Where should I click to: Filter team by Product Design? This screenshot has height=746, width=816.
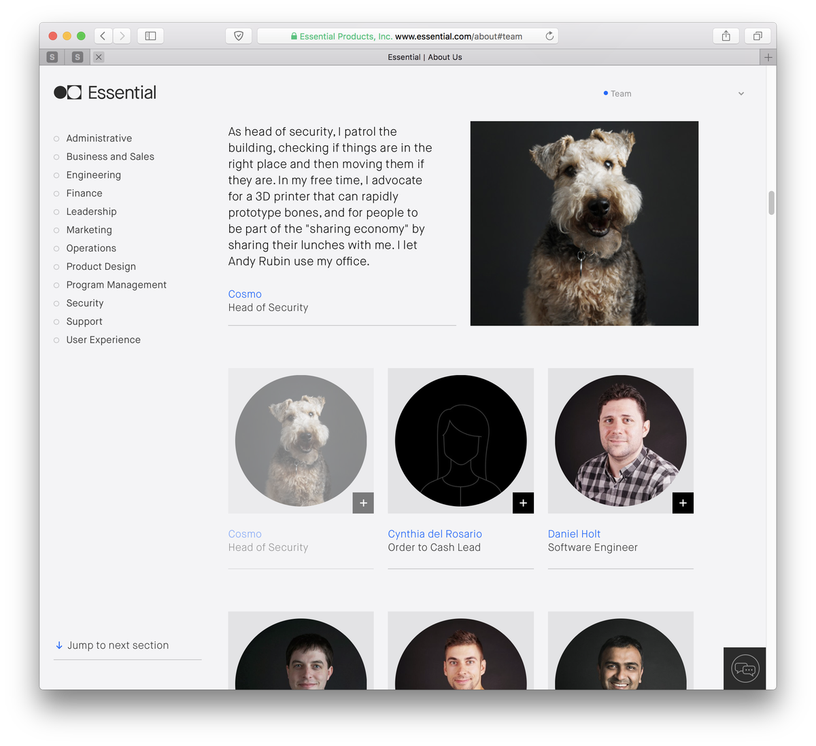(101, 266)
